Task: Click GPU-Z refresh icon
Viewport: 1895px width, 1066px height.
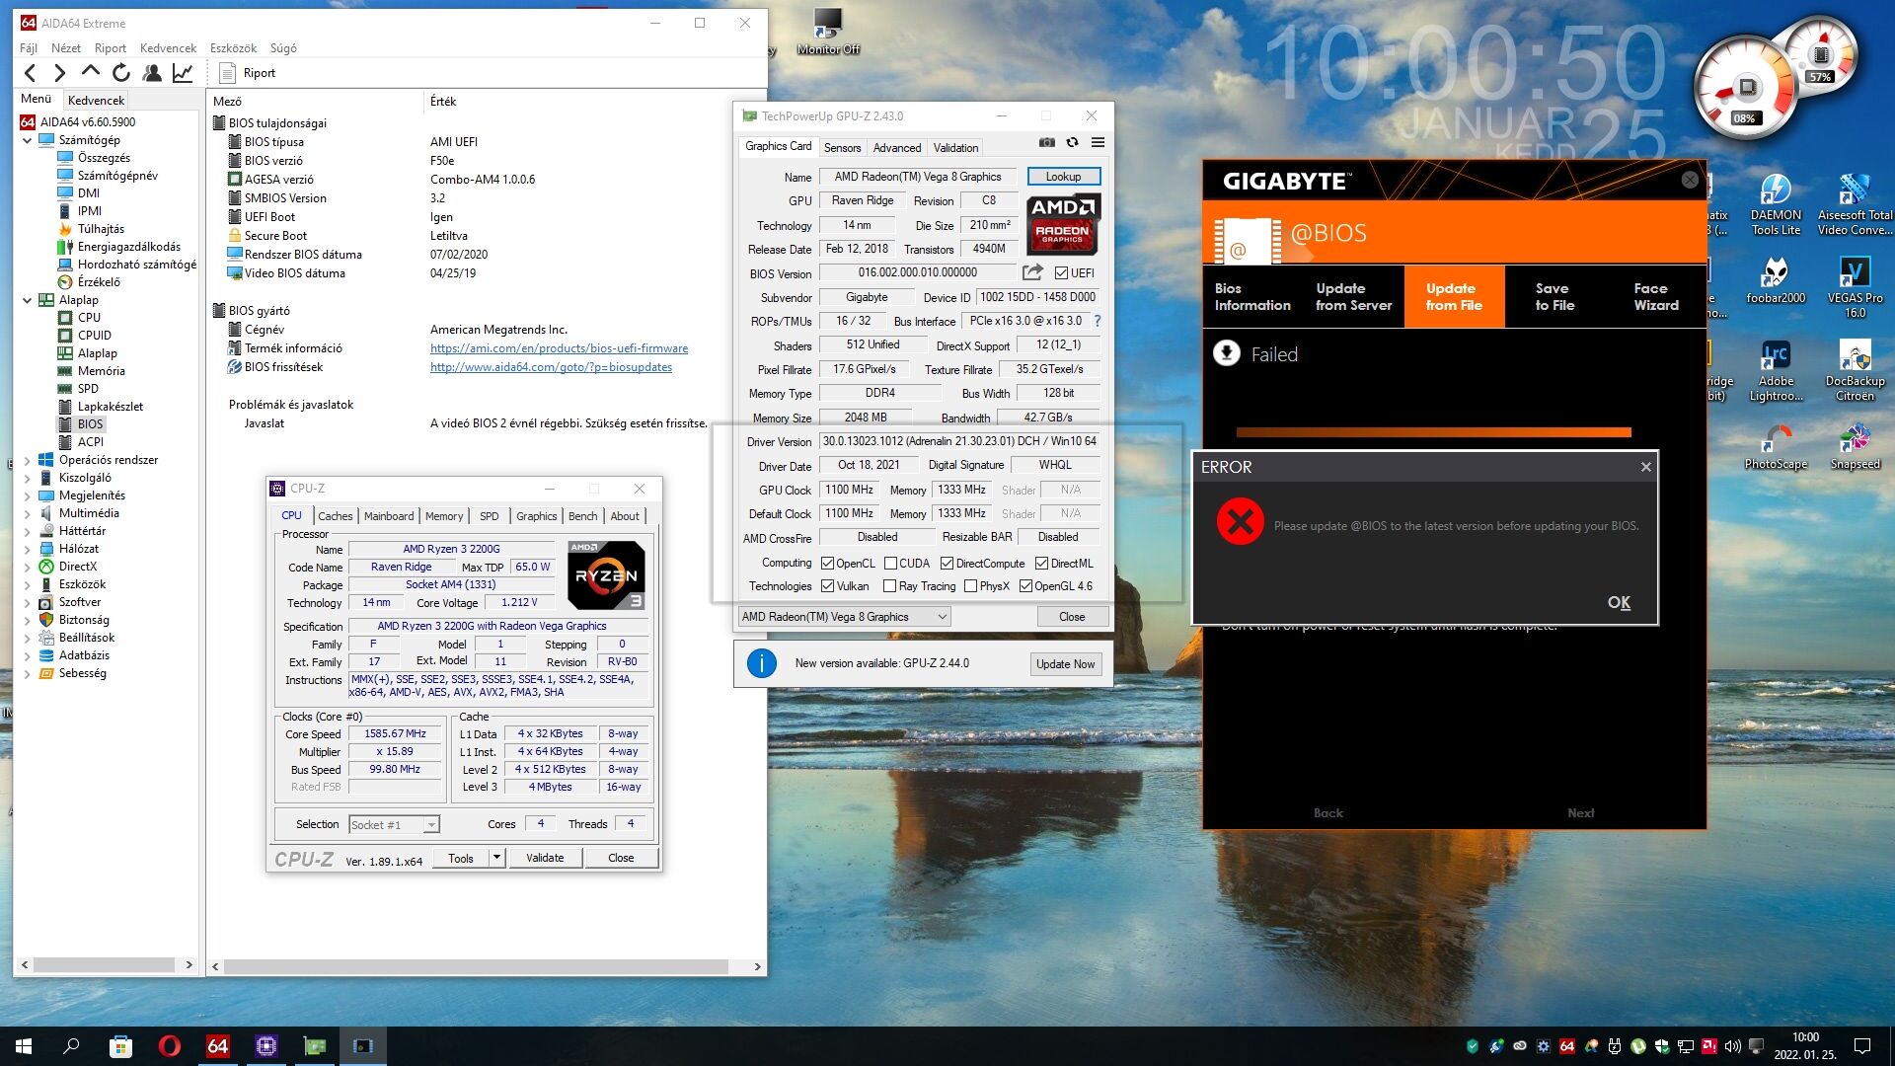Action: [x=1072, y=143]
